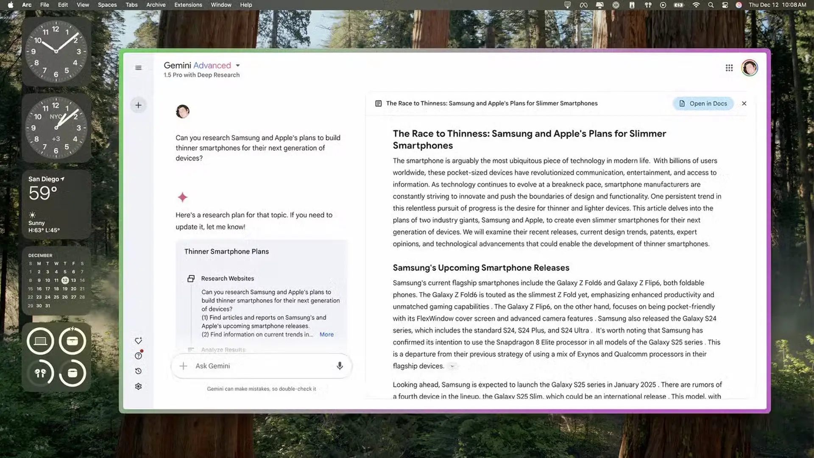Open the Google account avatar top right
The image size is (814, 458).
point(750,68)
